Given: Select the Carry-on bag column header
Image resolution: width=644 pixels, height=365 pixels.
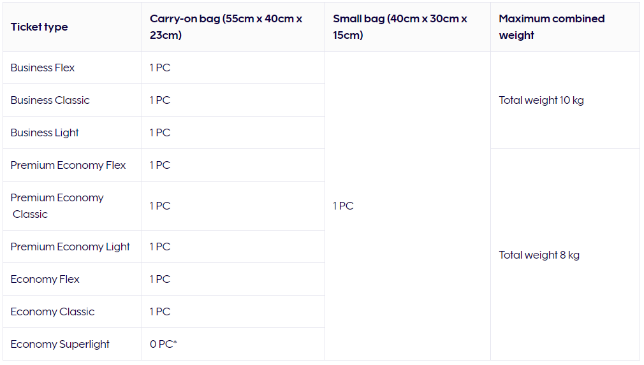Looking at the screenshot, I should [226, 27].
